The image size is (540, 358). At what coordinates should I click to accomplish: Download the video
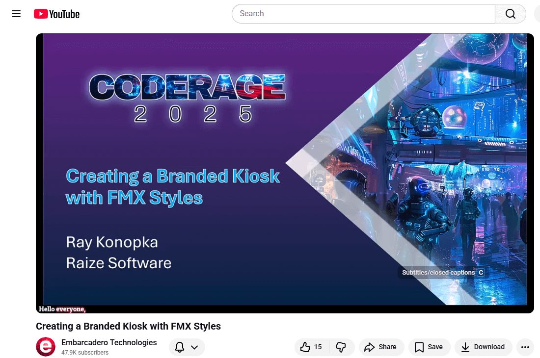click(x=483, y=347)
